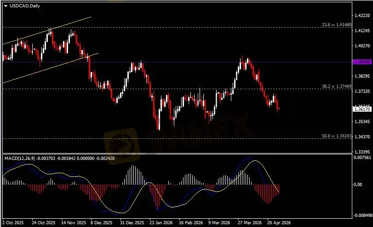Click the 2 Oct 2025 date label

pyautogui.click(x=13, y=223)
